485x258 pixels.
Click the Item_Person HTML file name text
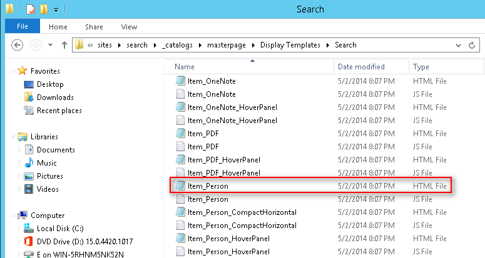[x=208, y=186]
